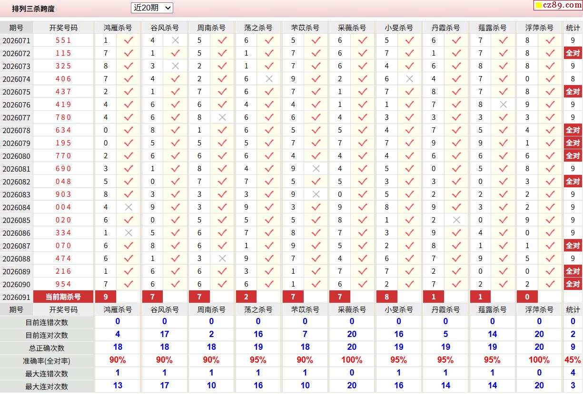Click the 全对 badge in row 2026080
The height and width of the screenshot is (394, 583).
coord(573,156)
